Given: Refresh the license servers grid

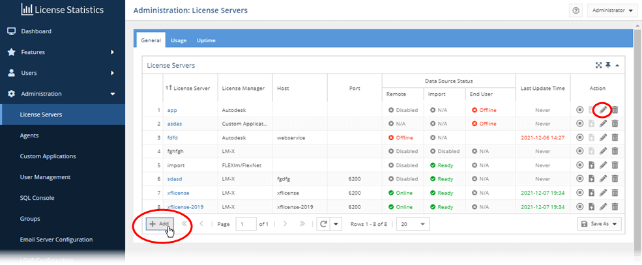Looking at the screenshot, I should [323, 224].
